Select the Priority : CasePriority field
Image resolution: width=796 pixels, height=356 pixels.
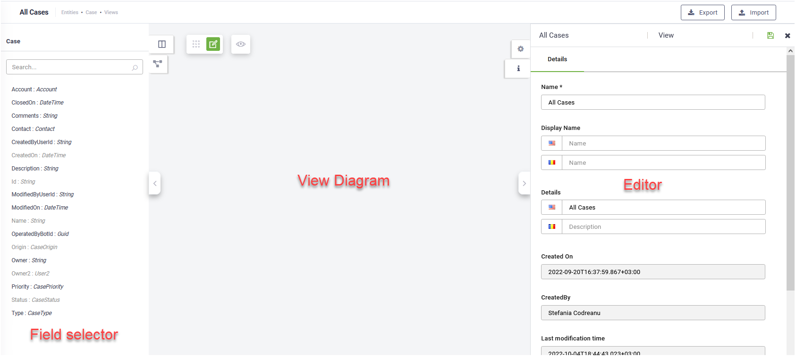tap(37, 287)
